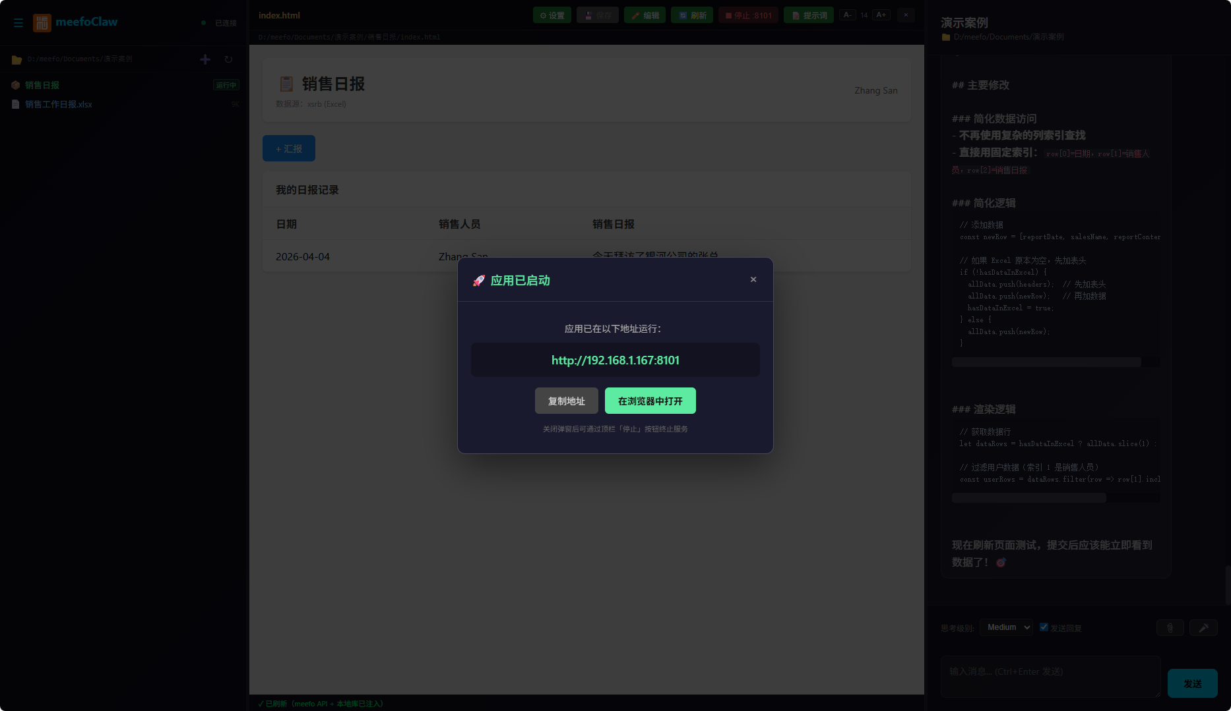Enable the 发送回复 checkbox

1044,627
